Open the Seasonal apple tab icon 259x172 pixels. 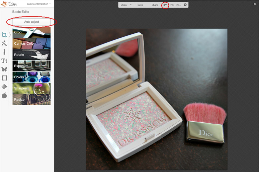coord(4,95)
